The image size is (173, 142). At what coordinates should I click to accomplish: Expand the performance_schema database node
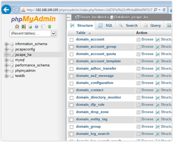6,65
